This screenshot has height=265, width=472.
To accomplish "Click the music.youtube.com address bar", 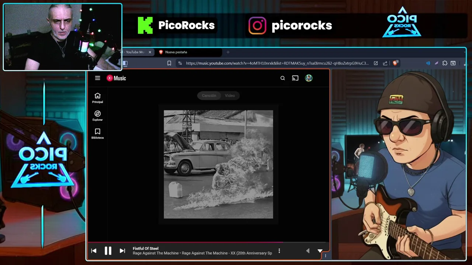I will pos(277,63).
